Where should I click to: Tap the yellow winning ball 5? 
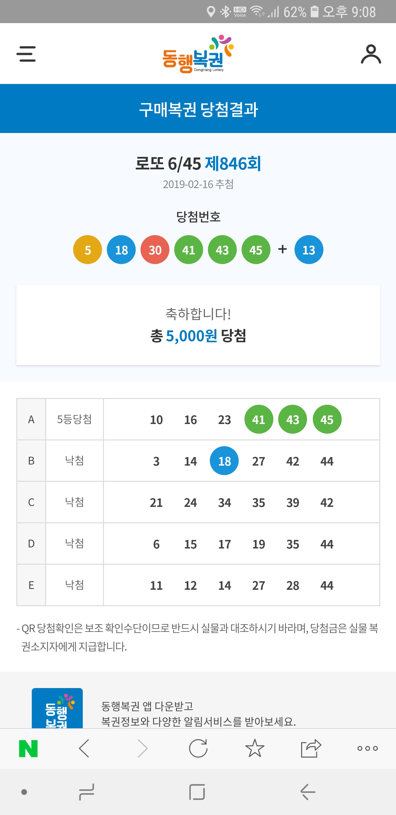[87, 250]
